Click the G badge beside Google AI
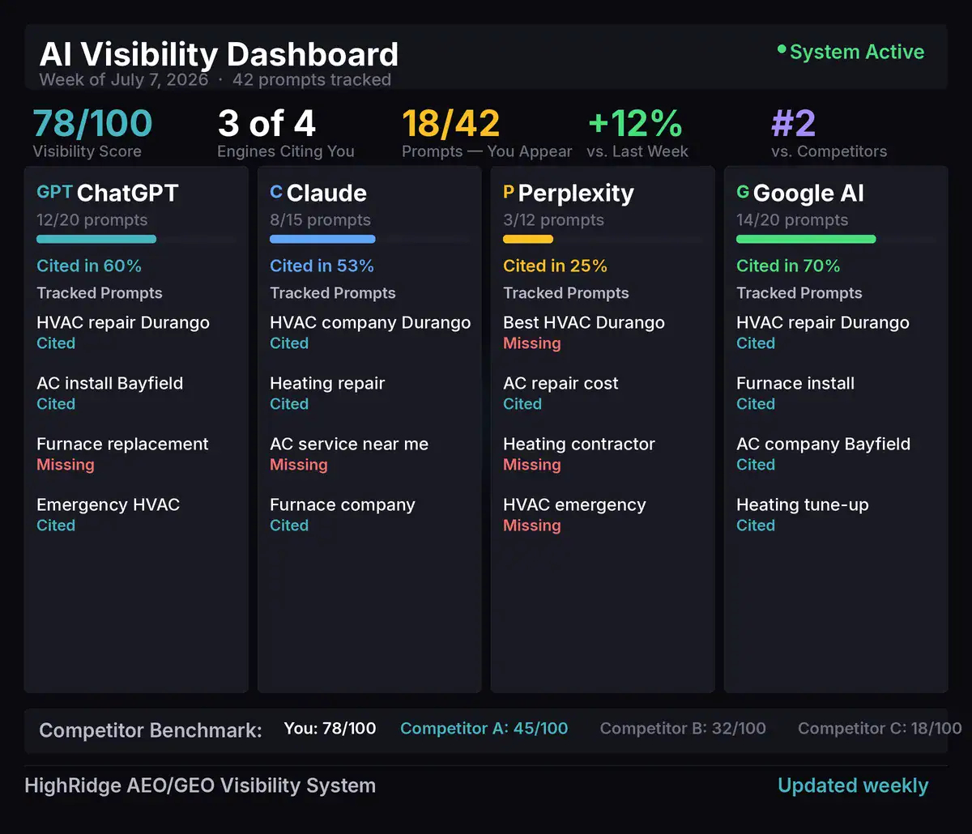The height and width of the screenshot is (834, 972). click(x=743, y=193)
